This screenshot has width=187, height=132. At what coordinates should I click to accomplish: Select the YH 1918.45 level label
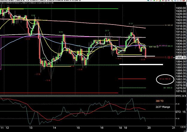pyautogui.click(x=168, y=25)
